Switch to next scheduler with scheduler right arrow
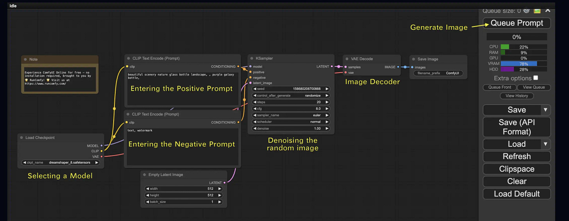569x221 pixels. [327, 122]
